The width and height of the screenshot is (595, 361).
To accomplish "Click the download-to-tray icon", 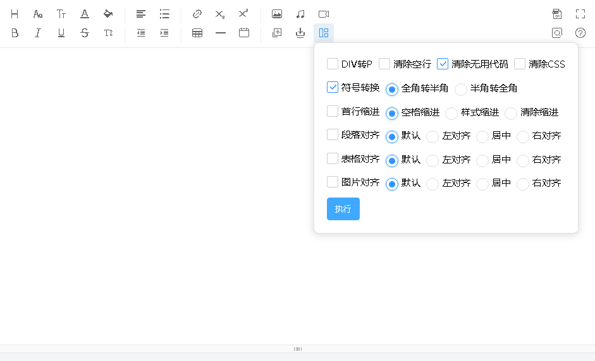I will click(x=300, y=33).
